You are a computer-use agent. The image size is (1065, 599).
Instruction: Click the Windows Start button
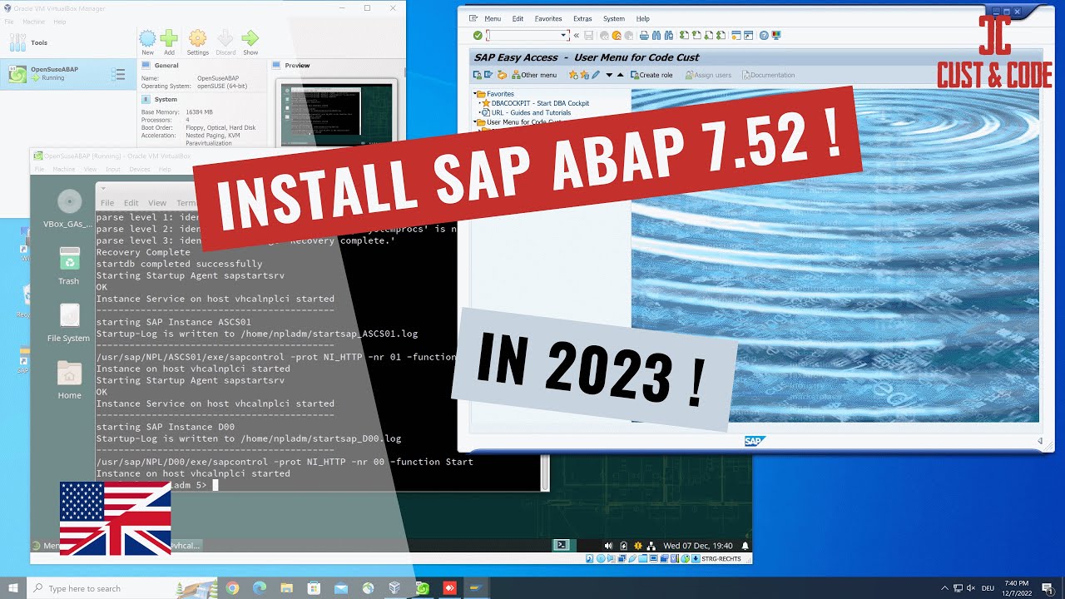13,588
